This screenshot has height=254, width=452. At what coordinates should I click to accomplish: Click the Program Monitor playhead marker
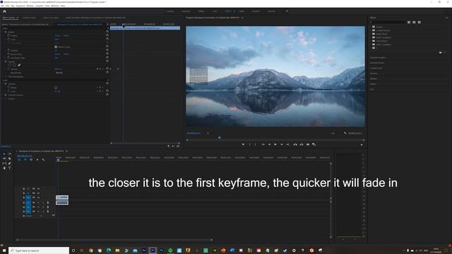pos(220,138)
